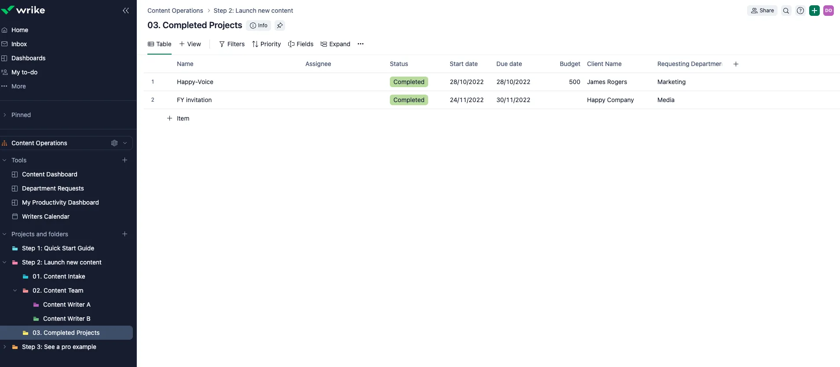Open help question mark icon
The width and height of the screenshot is (840, 367).
pos(800,11)
